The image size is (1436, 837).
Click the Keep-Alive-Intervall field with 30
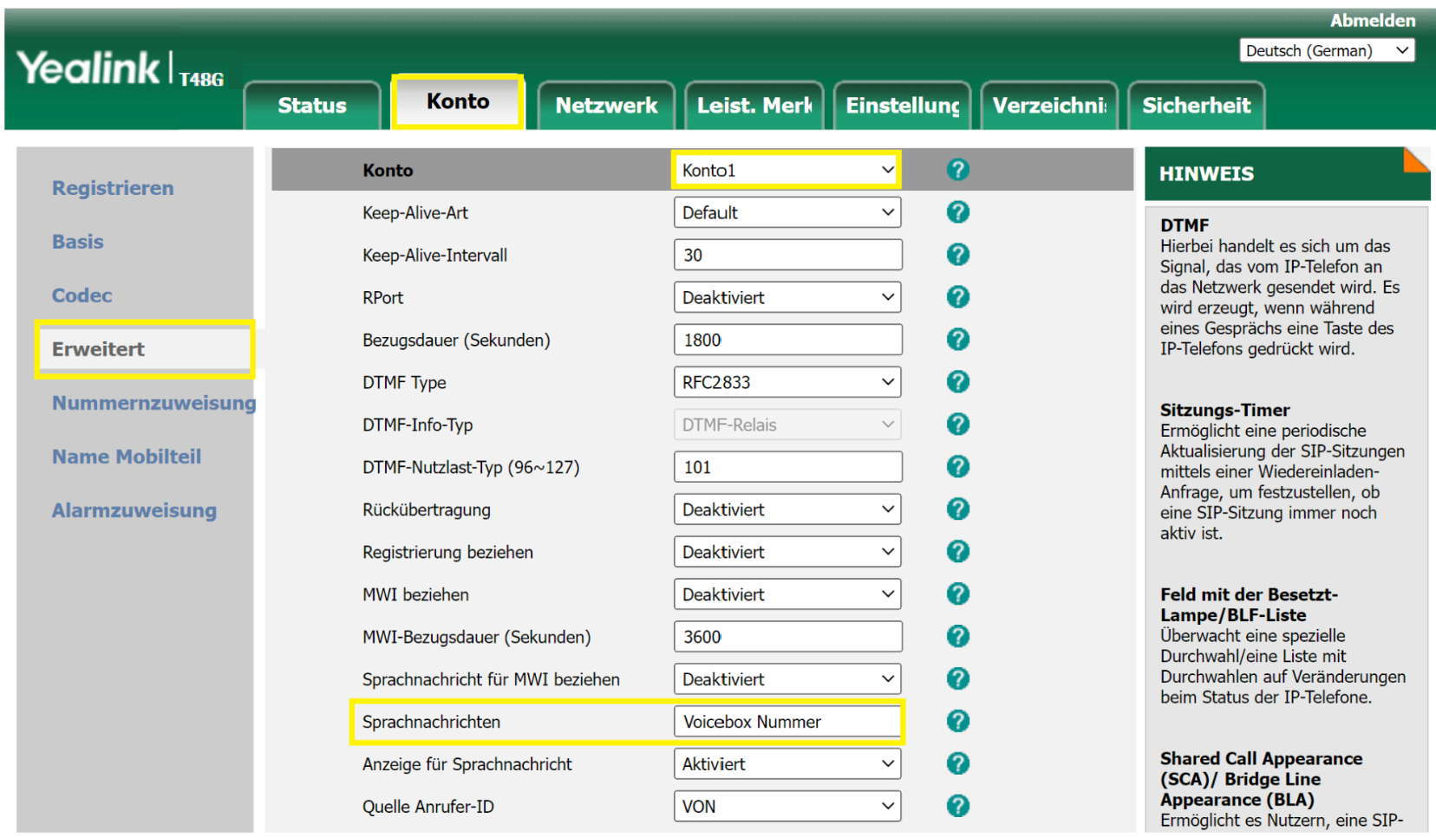coord(787,255)
